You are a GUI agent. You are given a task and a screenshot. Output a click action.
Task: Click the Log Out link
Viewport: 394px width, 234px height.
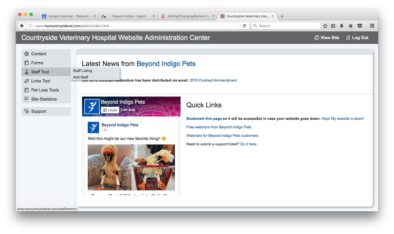pyautogui.click(x=357, y=38)
